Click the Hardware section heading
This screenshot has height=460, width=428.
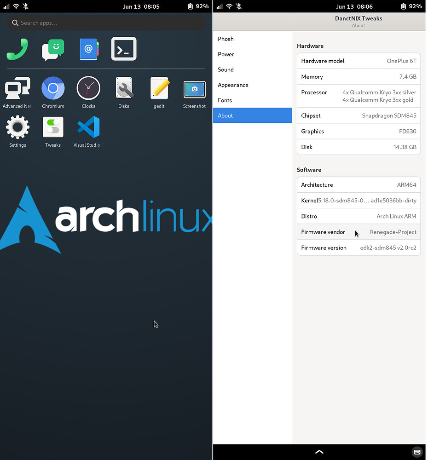pos(310,46)
